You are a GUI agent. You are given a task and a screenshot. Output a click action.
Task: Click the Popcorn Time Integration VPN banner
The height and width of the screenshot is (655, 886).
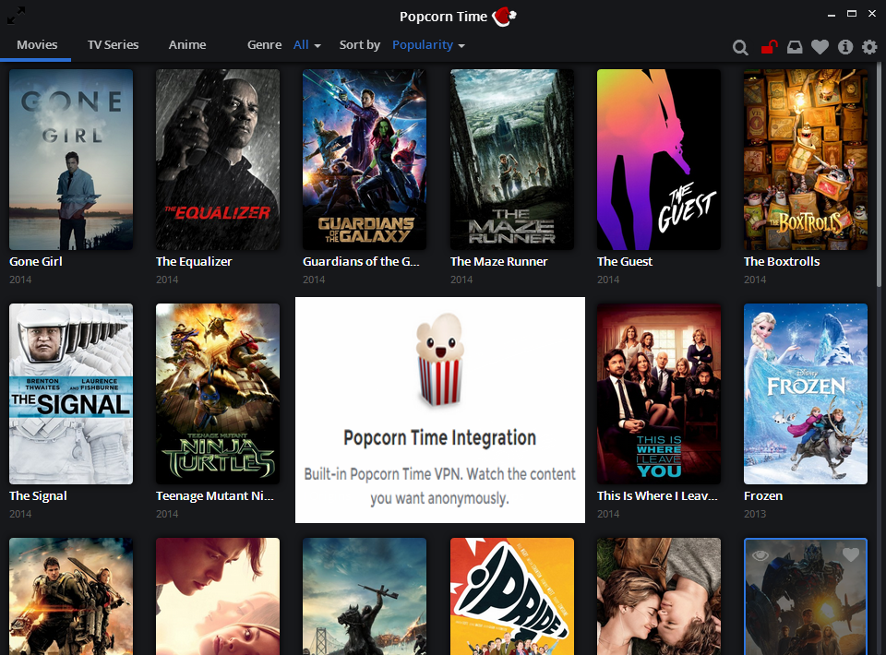coord(440,410)
